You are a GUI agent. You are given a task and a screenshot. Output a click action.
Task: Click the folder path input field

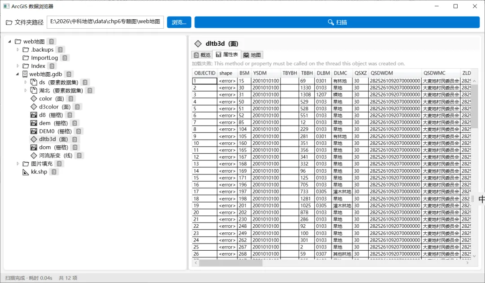click(105, 22)
